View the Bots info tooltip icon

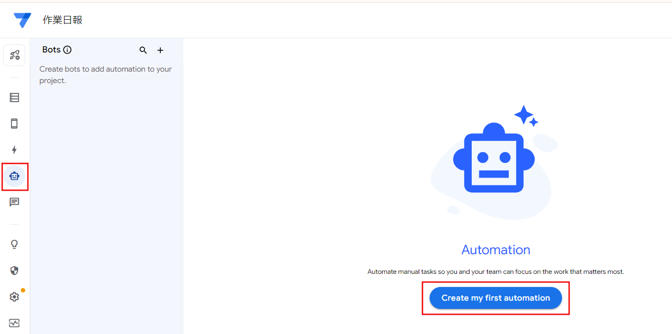point(67,49)
